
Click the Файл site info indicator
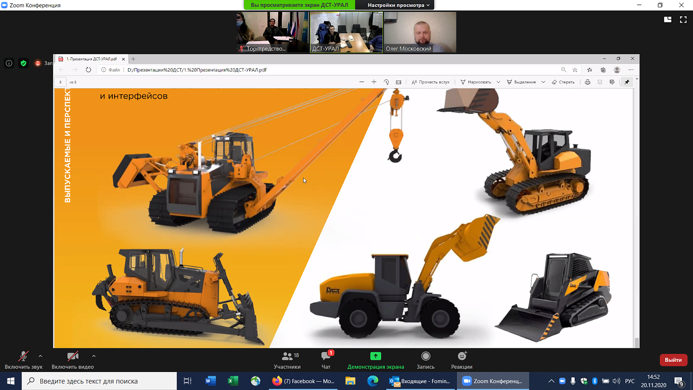point(111,70)
